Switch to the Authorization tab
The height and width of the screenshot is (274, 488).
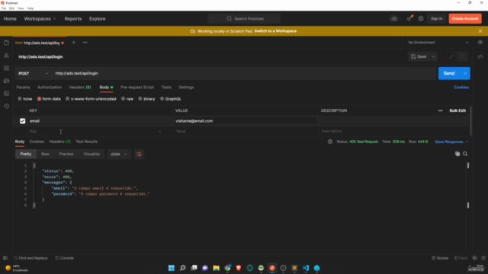pos(50,88)
